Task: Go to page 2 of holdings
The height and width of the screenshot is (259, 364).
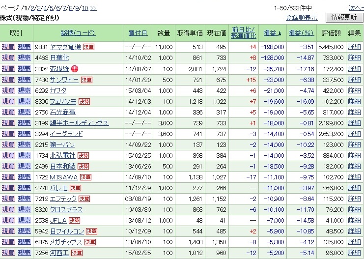Action: pyautogui.click(x=32, y=8)
